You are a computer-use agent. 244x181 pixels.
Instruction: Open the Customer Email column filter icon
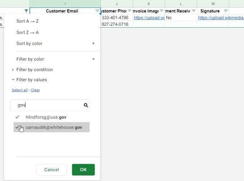click(97, 11)
